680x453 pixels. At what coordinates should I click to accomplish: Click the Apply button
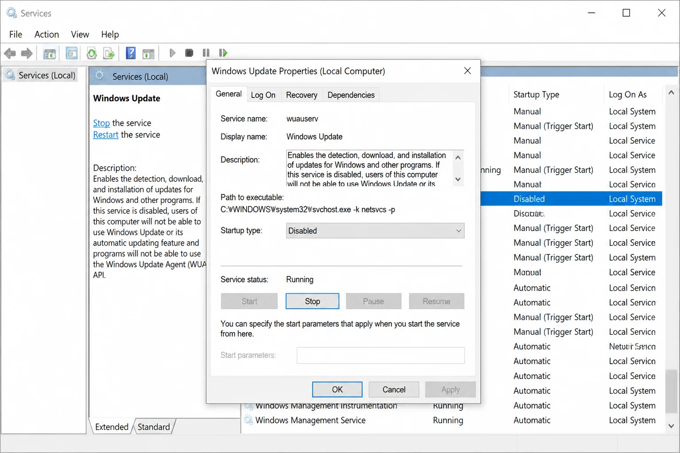[450, 389]
